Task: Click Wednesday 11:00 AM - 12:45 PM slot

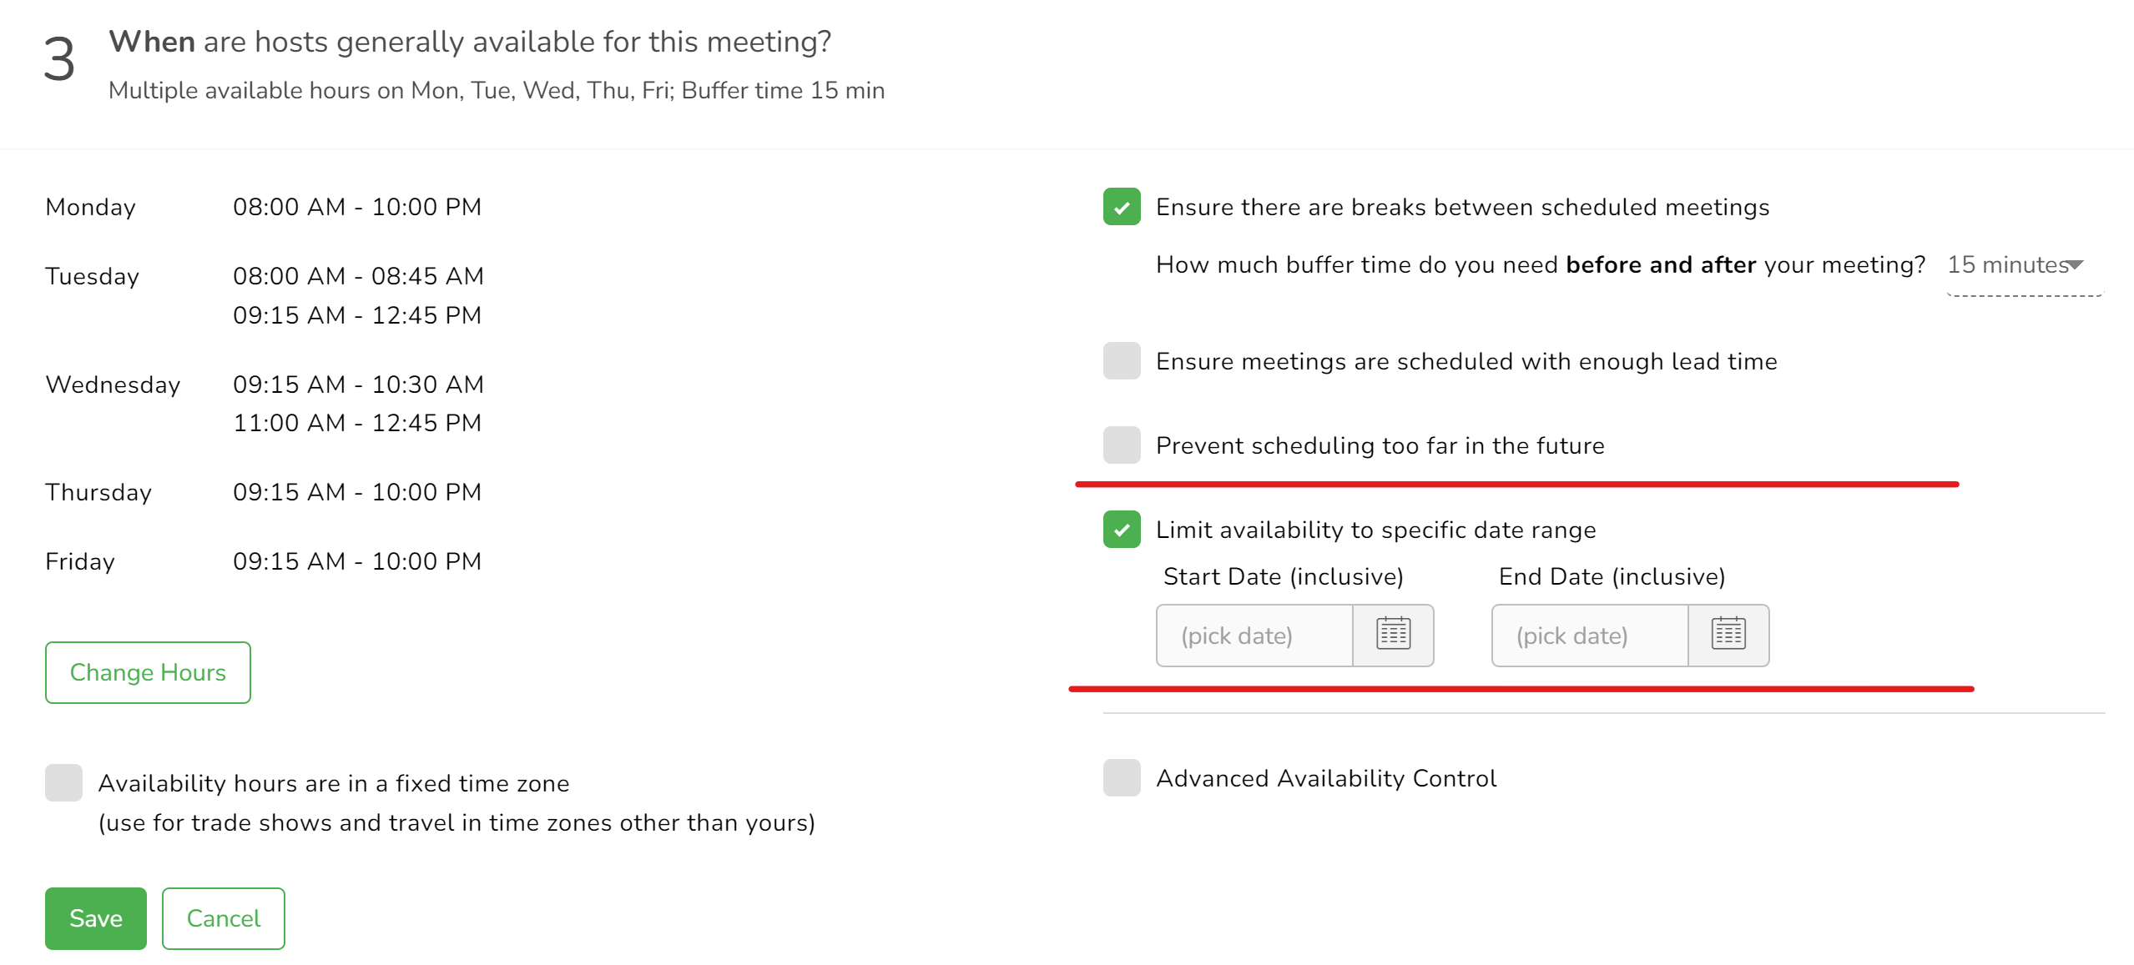Action: [357, 423]
